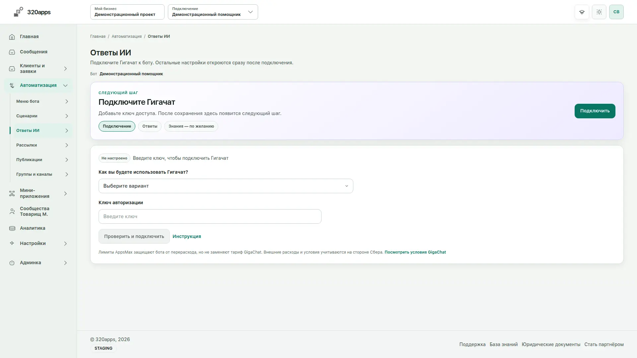Expand the Настройки chevron
Viewport: 637px width, 358px height.
tap(65, 244)
